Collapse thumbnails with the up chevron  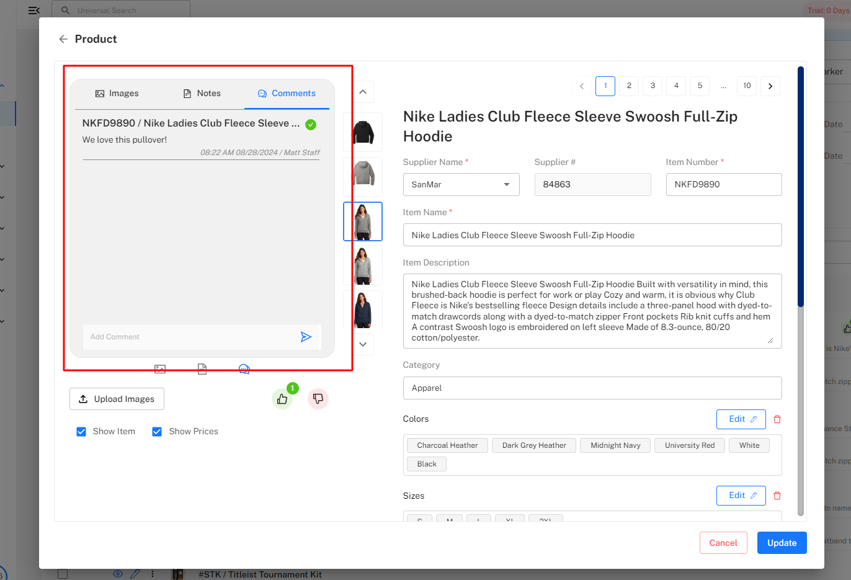(x=362, y=91)
